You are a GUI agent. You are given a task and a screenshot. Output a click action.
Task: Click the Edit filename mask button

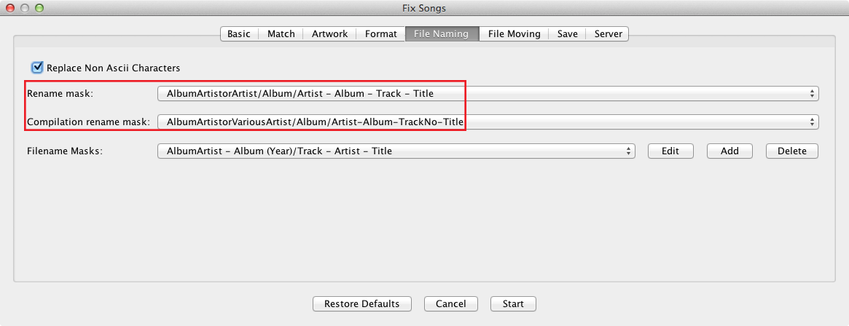[x=670, y=151]
